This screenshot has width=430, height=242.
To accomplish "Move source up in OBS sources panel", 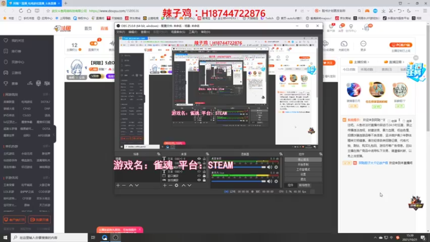I will coord(183,186).
